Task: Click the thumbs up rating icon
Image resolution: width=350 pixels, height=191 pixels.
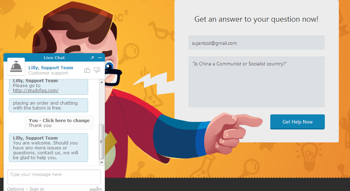Action: (x=87, y=70)
